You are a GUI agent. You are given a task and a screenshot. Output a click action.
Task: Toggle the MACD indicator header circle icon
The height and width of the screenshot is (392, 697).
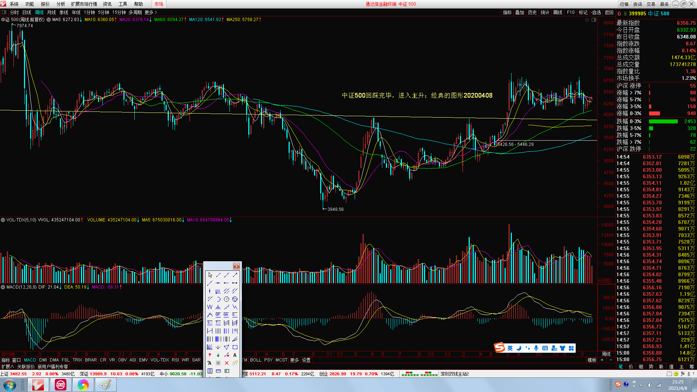click(x=3, y=287)
